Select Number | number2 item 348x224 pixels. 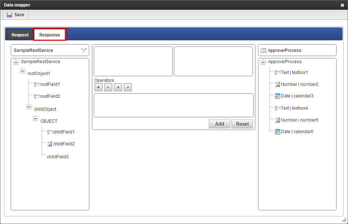tap(300, 84)
